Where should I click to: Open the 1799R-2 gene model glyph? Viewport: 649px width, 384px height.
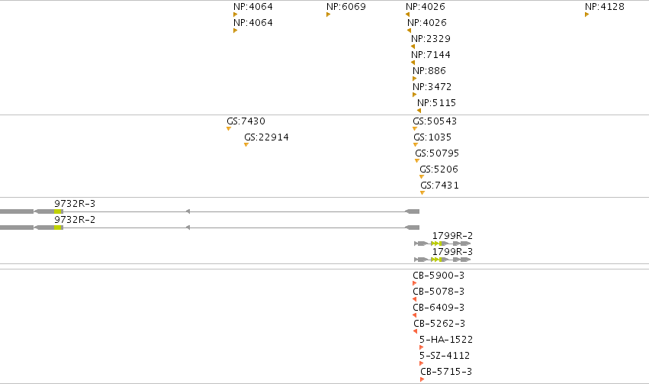pyautogui.click(x=442, y=244)
